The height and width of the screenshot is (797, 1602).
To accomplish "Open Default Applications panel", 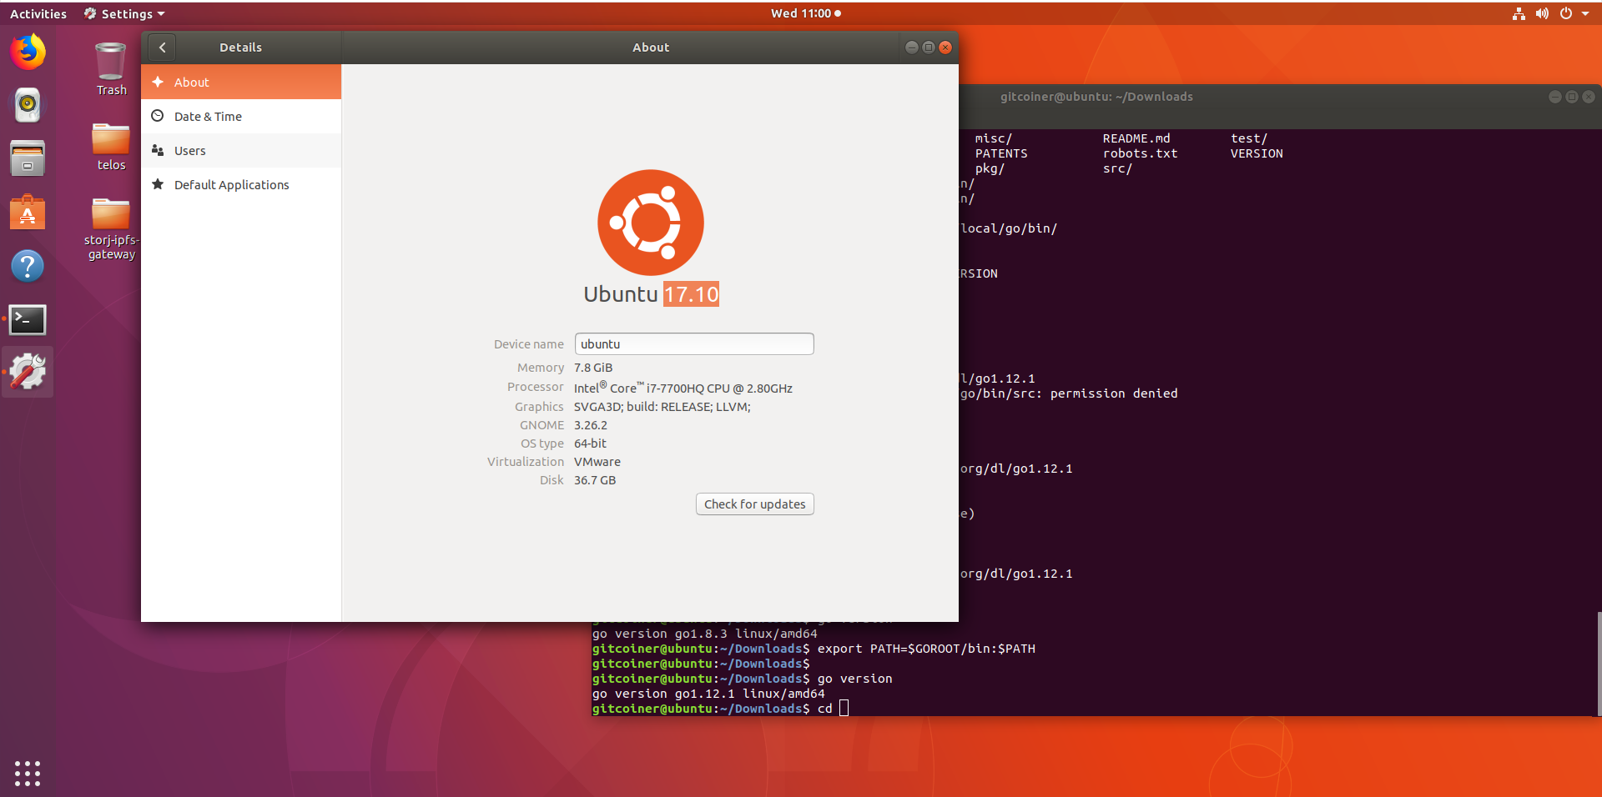I will (241, 184).
